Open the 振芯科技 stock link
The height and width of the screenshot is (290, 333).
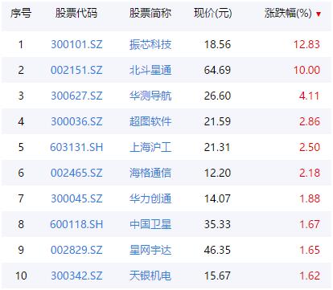150,44
